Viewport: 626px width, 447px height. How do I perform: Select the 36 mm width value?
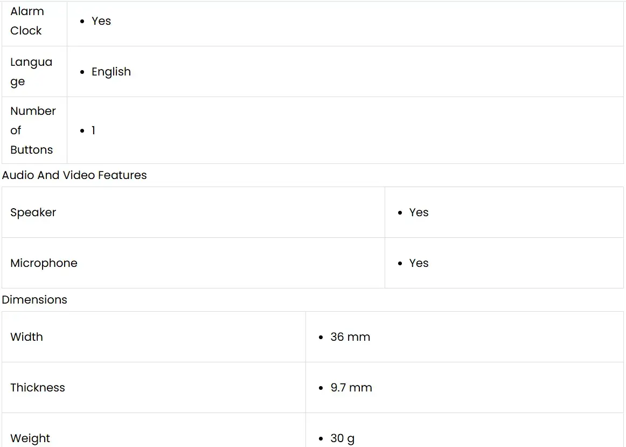350,337
